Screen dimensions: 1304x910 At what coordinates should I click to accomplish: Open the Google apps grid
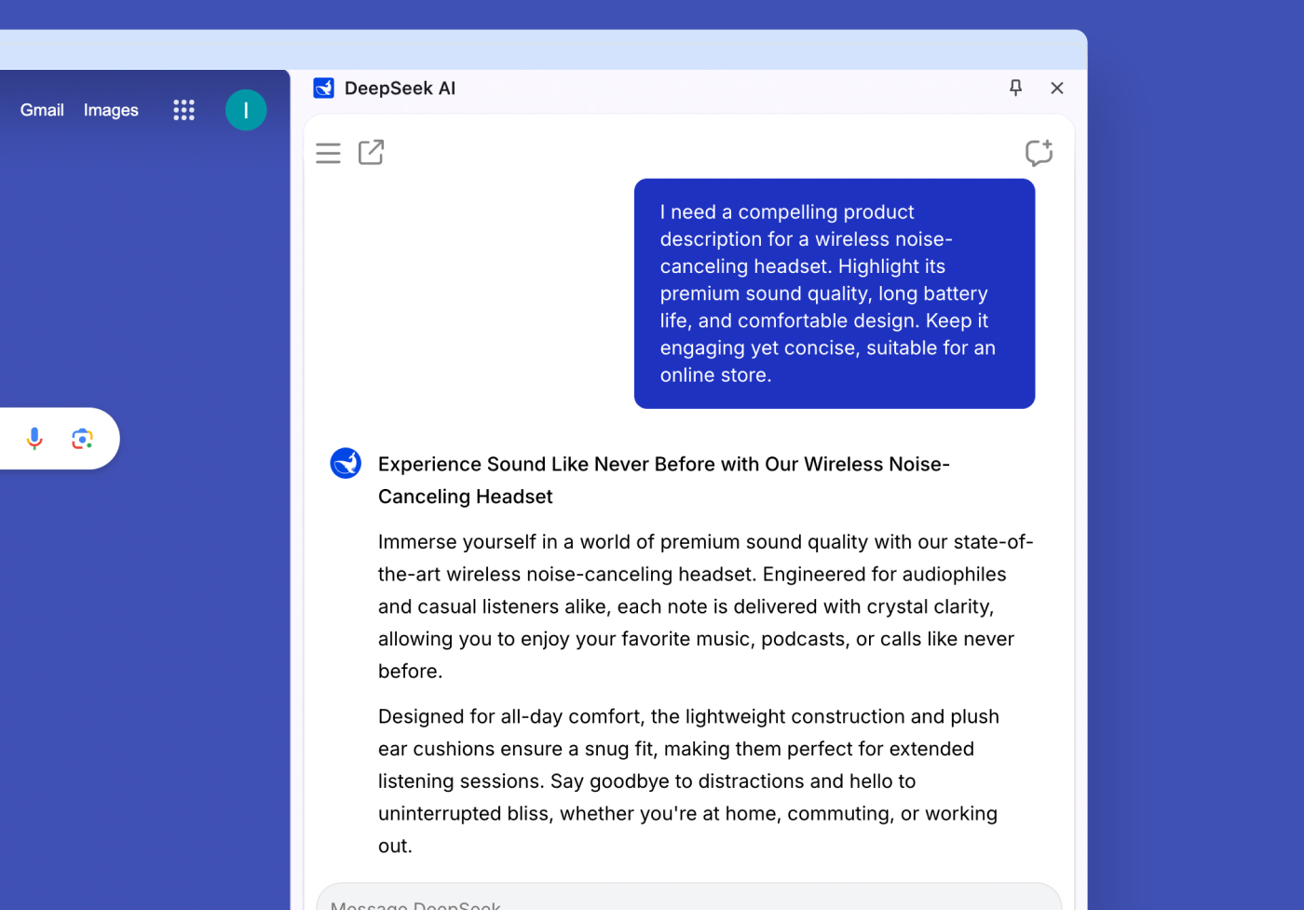[x=183, y=110]
